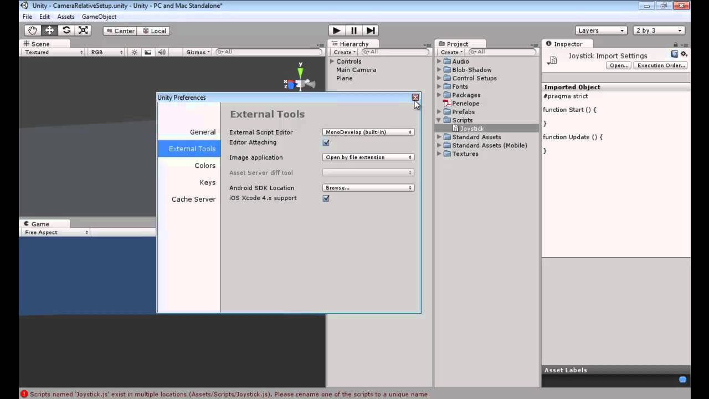This screenshot has height=399, width=709.
Task: Open the Project panel options menu
Action: pos(533,45)
